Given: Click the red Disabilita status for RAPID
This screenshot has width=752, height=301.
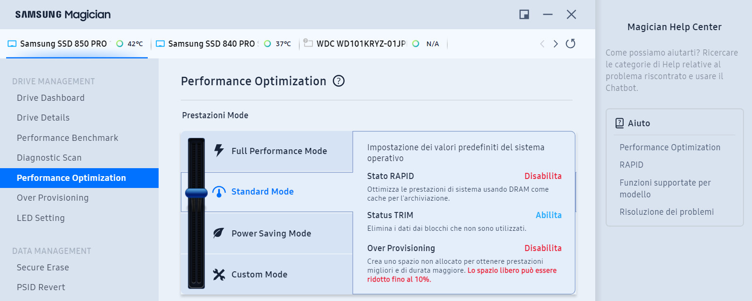Looking at the screenshot, I should pos(543,176).
